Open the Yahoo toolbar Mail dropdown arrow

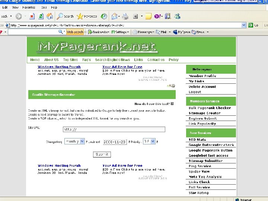click(170, 32)
